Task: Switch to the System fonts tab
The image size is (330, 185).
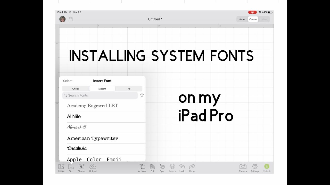Action: [x=102, y=89]
